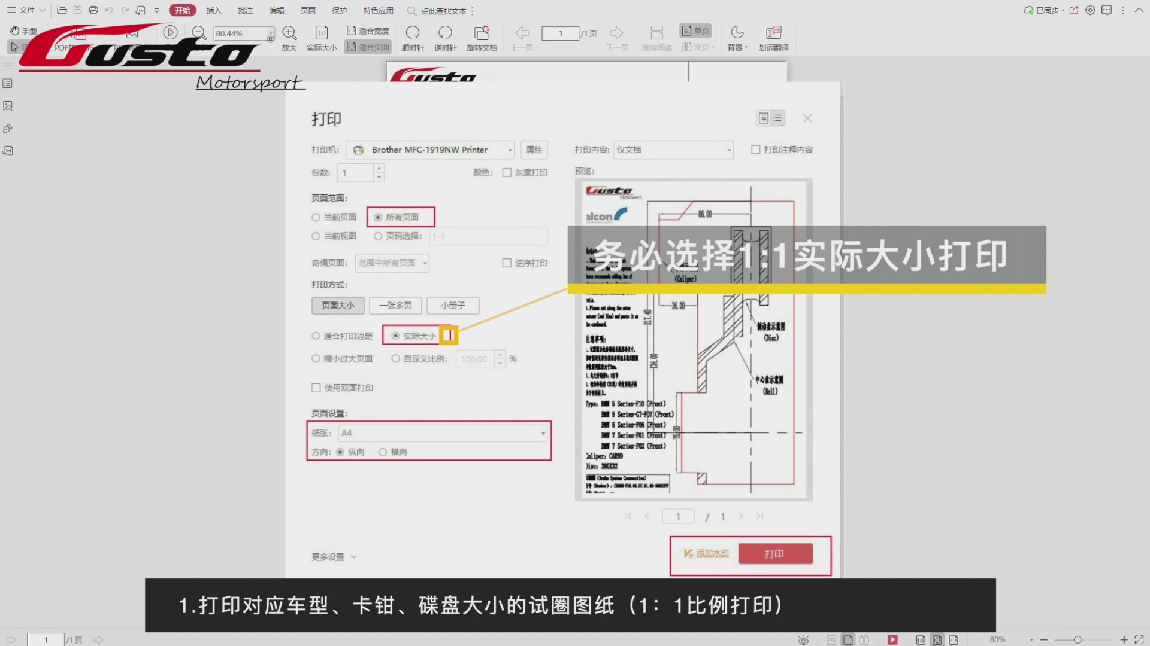Enable the 使用双面打印 checkbox

click(x=316, y=388)
